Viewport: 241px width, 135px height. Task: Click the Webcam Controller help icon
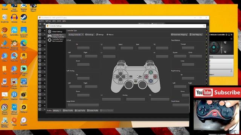(226, 35)
